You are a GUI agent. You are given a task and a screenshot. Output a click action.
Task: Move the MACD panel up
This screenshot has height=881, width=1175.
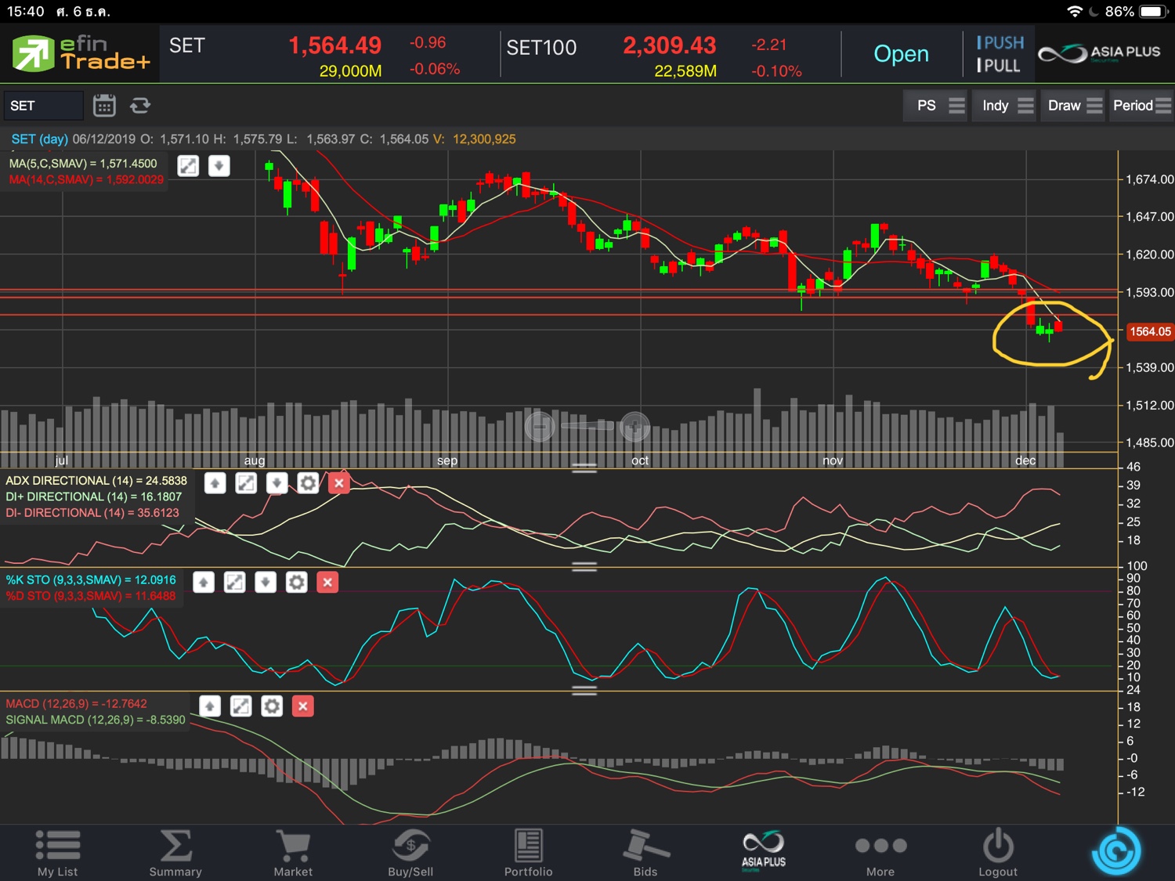(210, 706)
